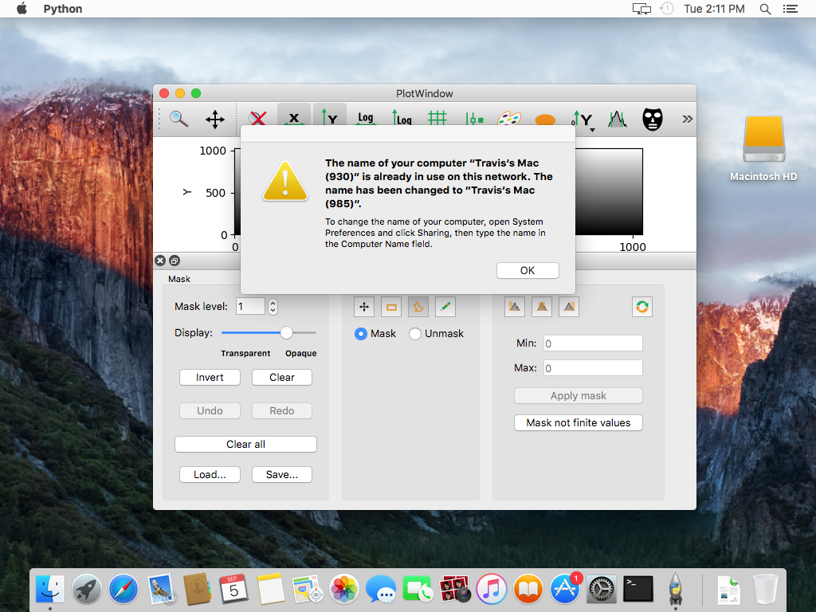Toggle X axis autoscale button
Screen dimensions: 816x612
click(x=294, y=117)
